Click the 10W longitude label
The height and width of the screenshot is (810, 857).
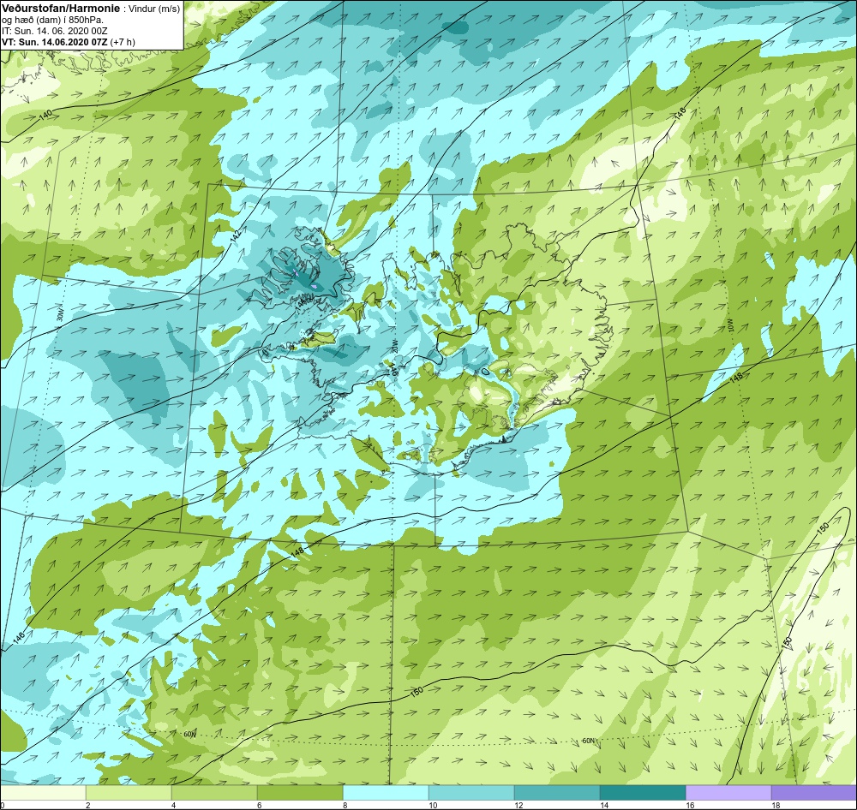tap(731, 325)
